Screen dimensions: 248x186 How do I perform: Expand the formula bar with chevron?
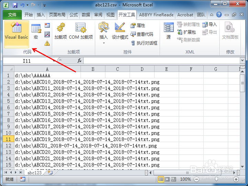[x=242, y=60]
